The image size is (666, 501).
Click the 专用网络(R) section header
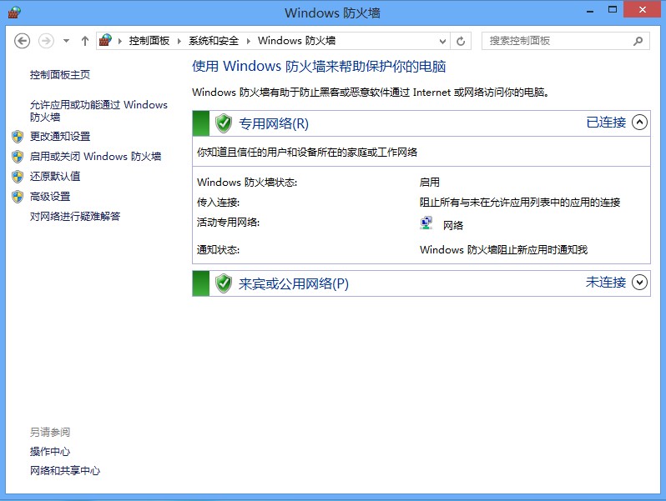(421, 123)
